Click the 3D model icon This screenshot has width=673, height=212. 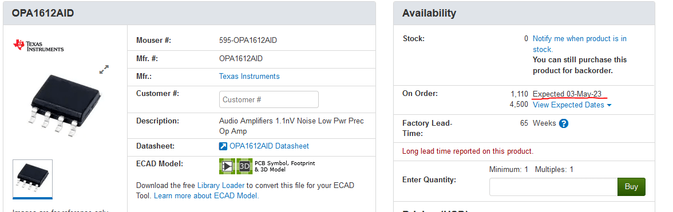[x=244, y=166]
